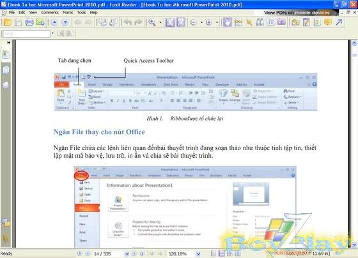Select the magnifier zoom tool
The width and height of the screenshot is (358, 258).
[152, 22]
